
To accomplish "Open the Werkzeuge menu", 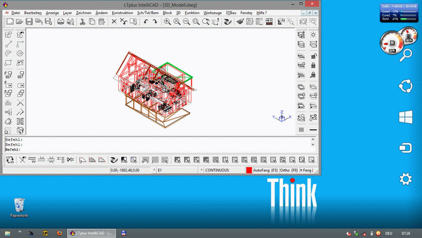I will 212,13.
